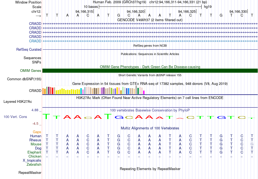This screenshot has width=258, height=179.
Task: Click GTEx Gene Expression track title
Action: (150, 84)
